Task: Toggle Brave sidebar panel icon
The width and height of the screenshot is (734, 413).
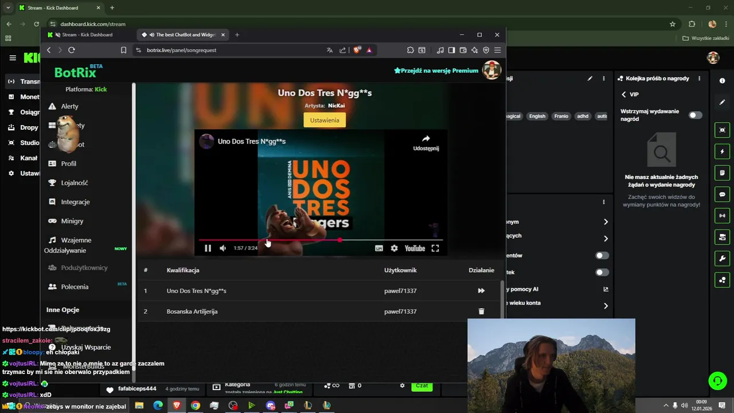Action: (451, 50)
